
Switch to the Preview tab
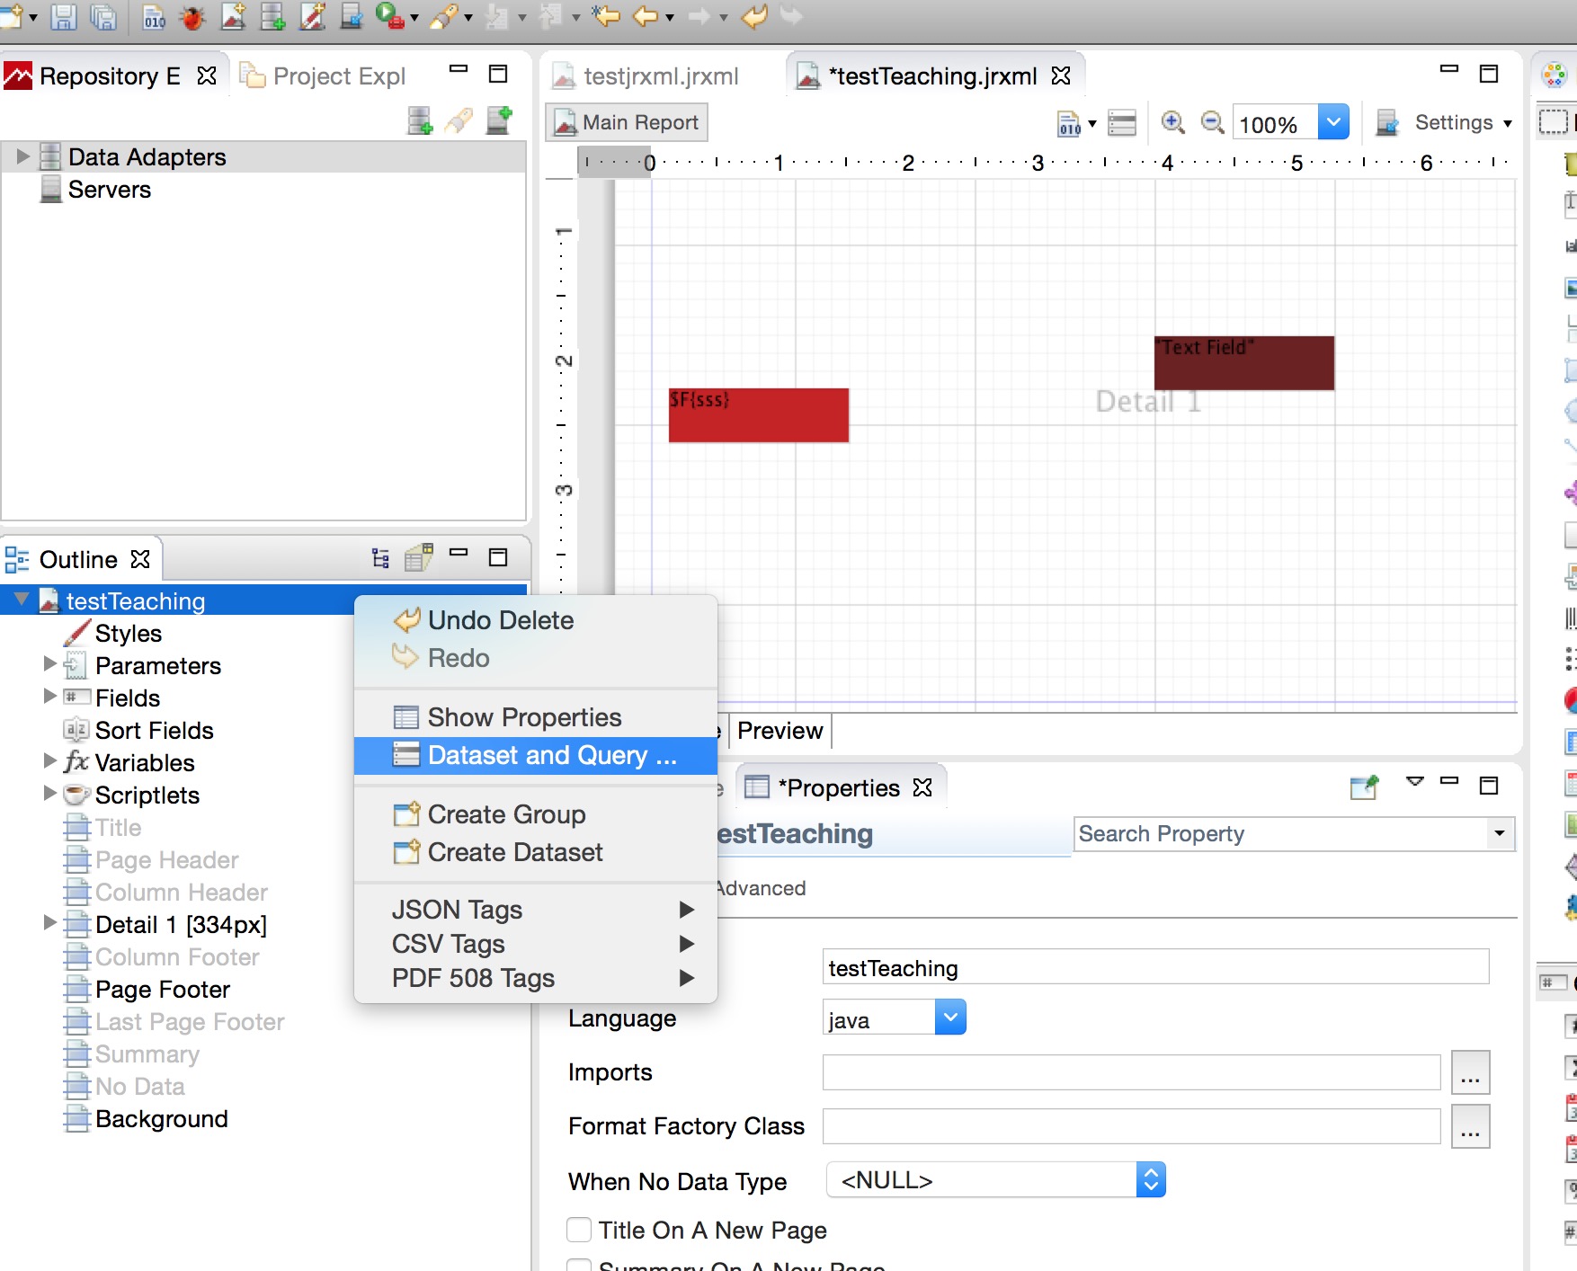[780, 731]
